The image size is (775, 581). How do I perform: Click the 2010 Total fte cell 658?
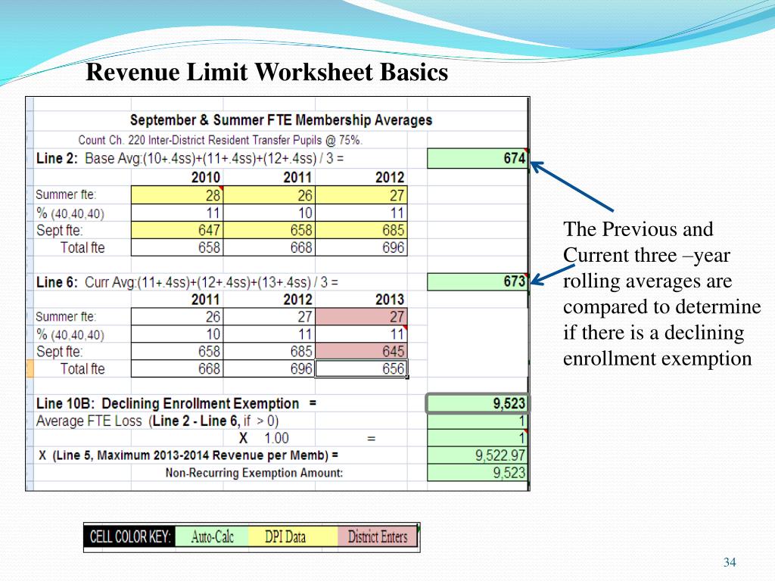point(177,247)
